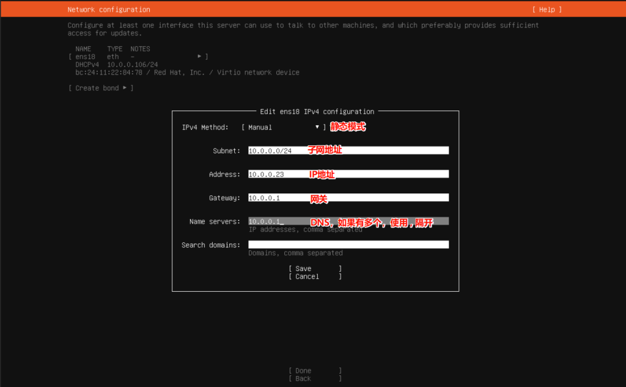
Task: Click the Name servers input field
Action: click(x=348, y=221)
